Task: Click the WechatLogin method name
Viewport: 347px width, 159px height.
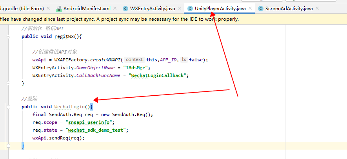Action: [x=69, y=107]
